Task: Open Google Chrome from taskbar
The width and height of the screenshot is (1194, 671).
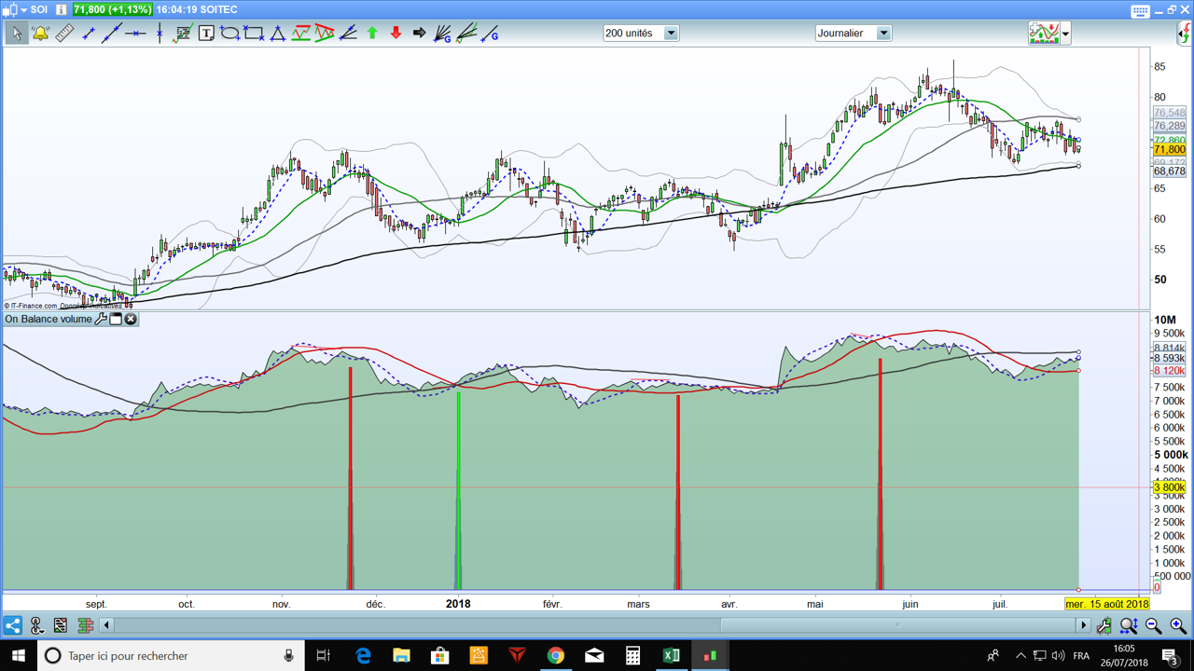Action: pyautogui.click(x=556, y=656)
